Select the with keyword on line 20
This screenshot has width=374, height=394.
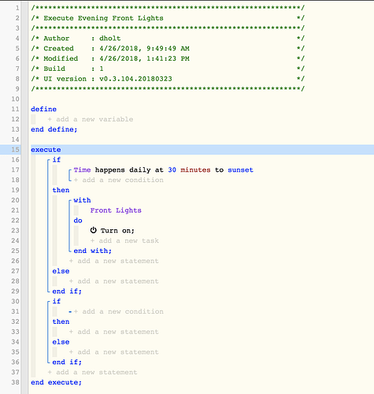tap(82, 200)
